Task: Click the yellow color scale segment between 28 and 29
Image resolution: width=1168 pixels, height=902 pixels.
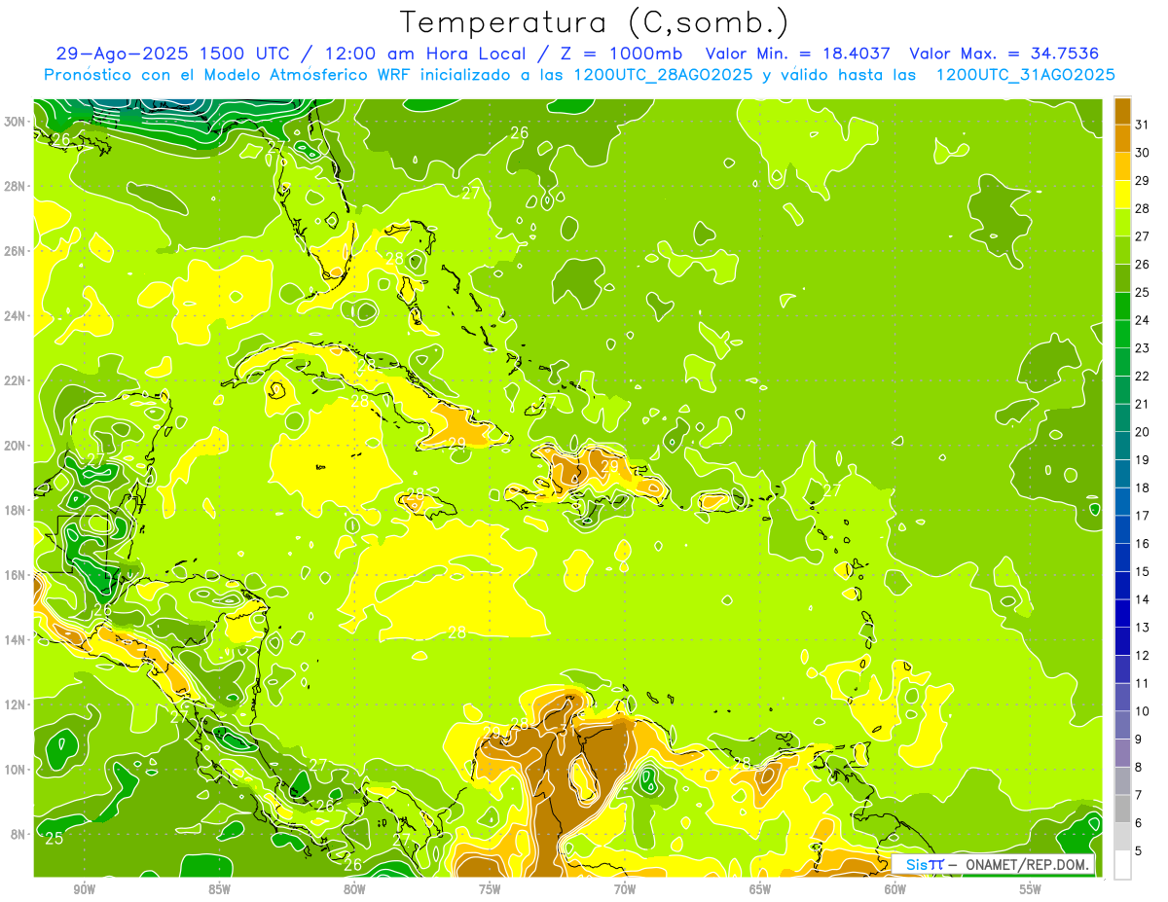Action: click(1122, 195)
